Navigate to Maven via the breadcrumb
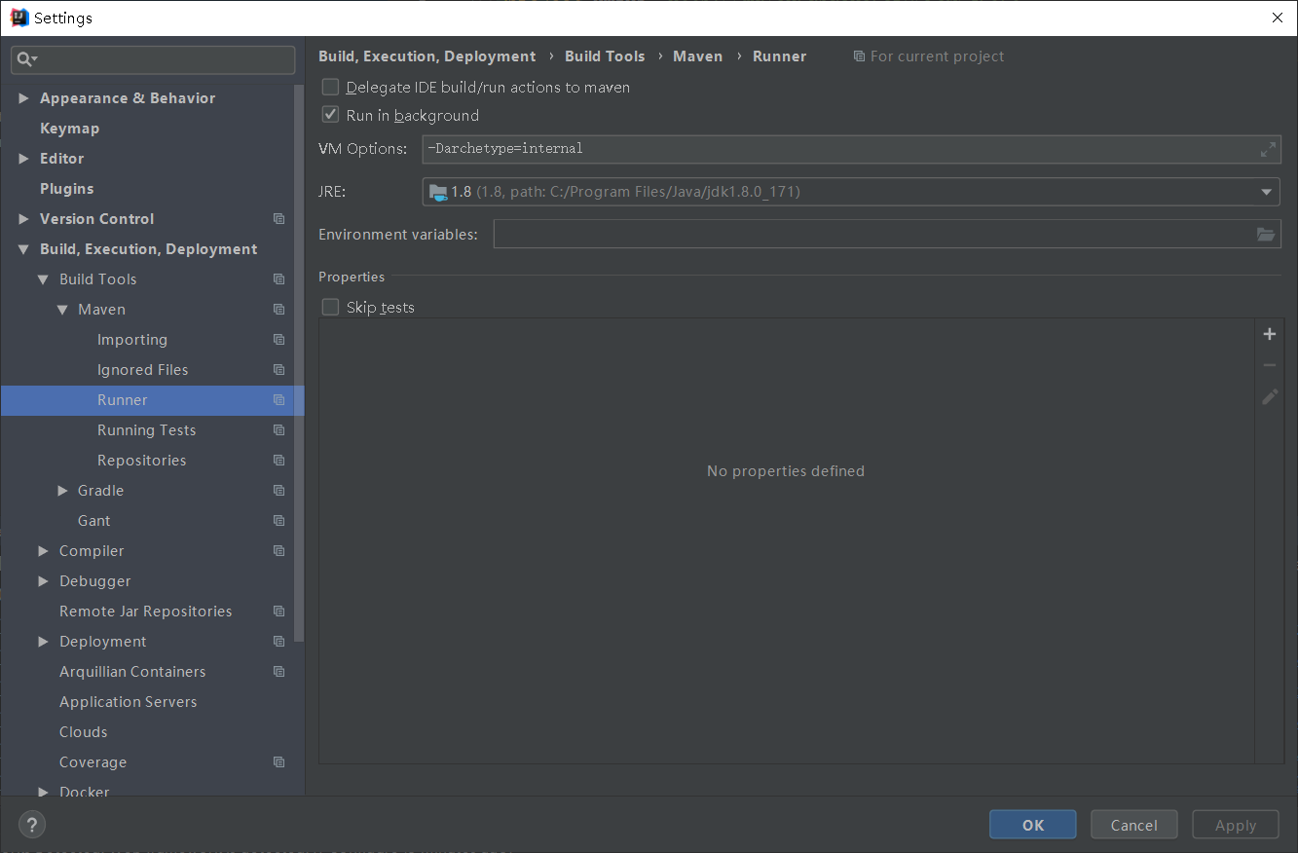This screenshot has height=853, width=1298. [x=698, y=56]
